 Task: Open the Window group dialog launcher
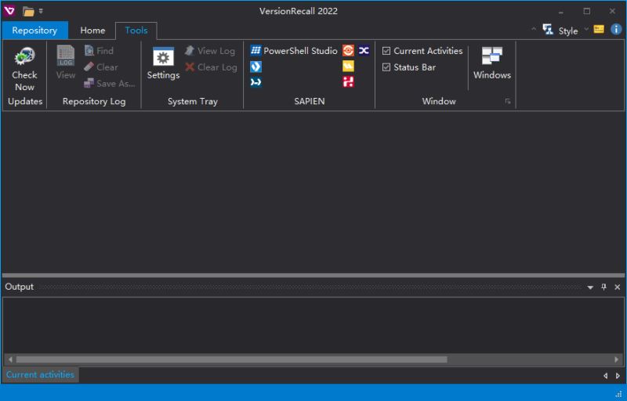508,102
